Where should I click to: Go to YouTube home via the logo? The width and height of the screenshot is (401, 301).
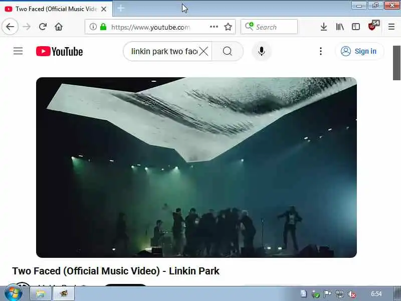[59, 52]
